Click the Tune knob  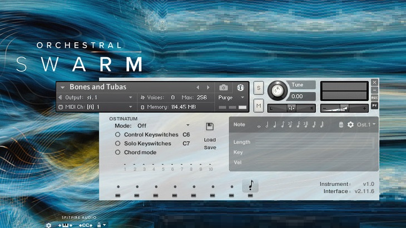point(278,90)
